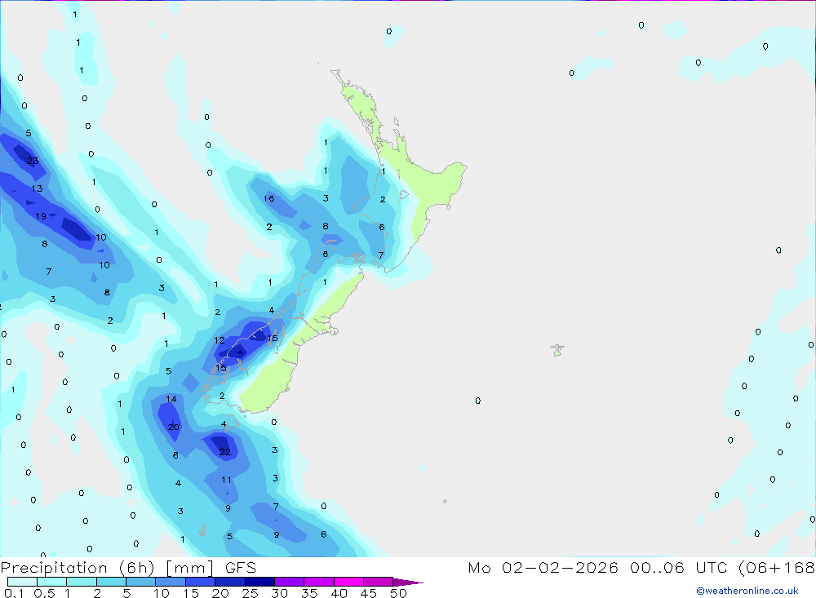The width and height of the screenshot is (816, 598).
Task: Pick the 5–10 mm legend color swatch
Action: click(141, 582)
